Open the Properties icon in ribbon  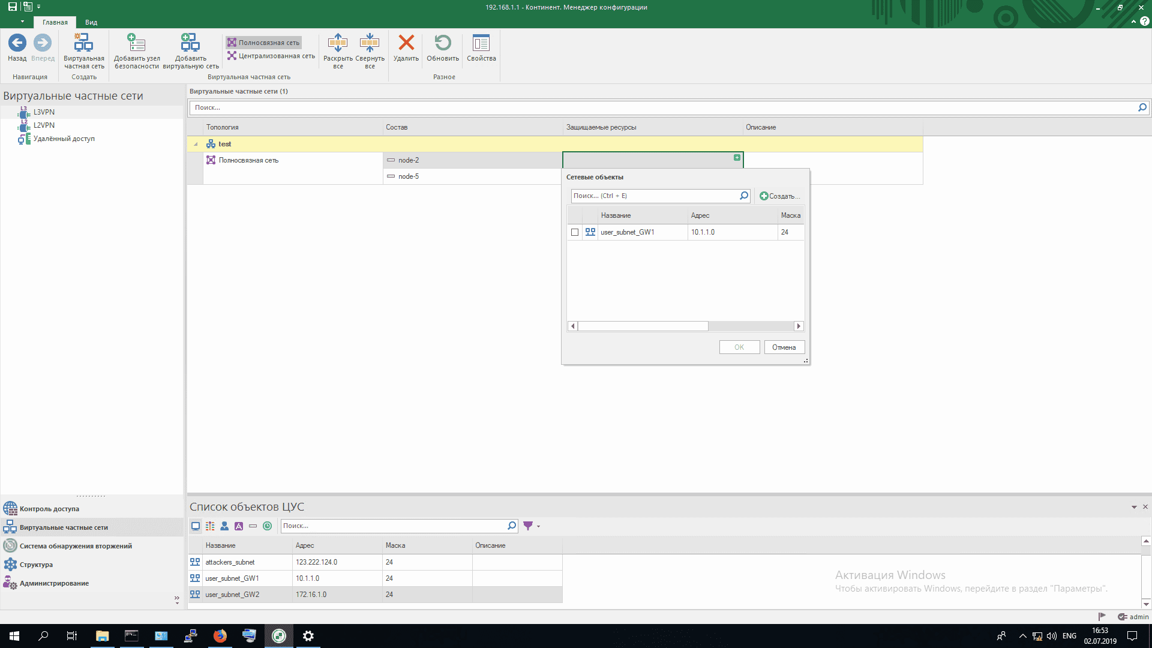pyautogui.click(x=481, y=43)
